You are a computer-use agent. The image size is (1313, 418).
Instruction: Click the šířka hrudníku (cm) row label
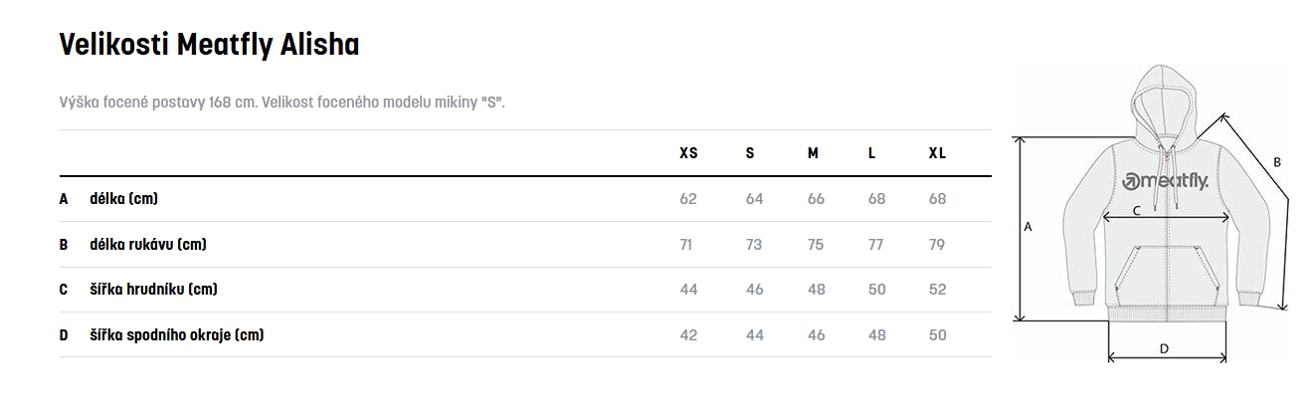point(153,290)
